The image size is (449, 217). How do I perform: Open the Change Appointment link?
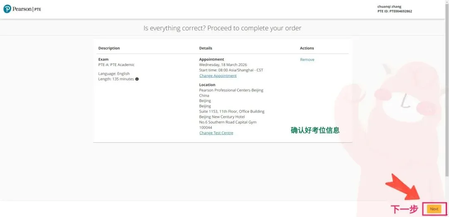pyautogui.click(x=218, y=76)
